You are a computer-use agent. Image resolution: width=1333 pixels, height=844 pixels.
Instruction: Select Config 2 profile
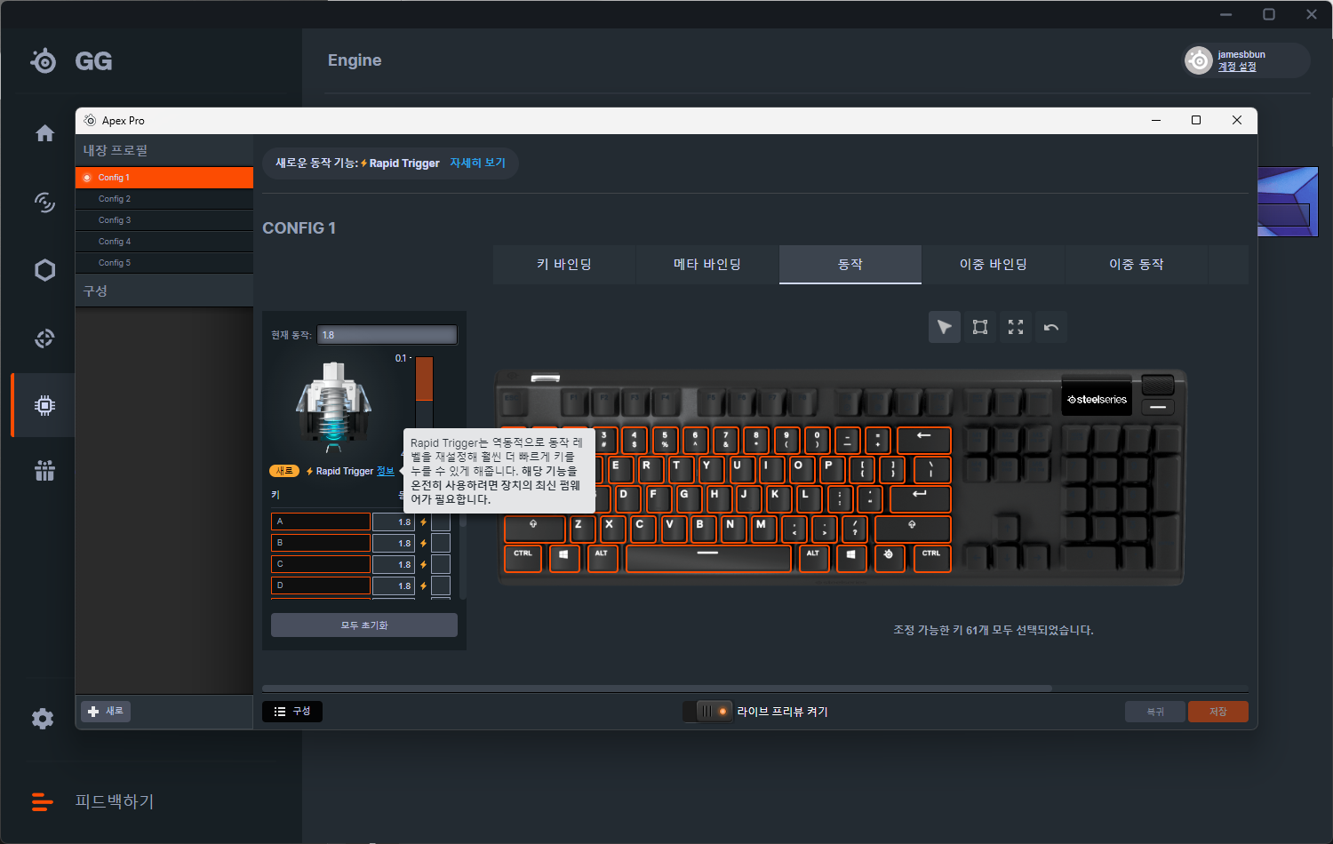[x=164, y=199]
